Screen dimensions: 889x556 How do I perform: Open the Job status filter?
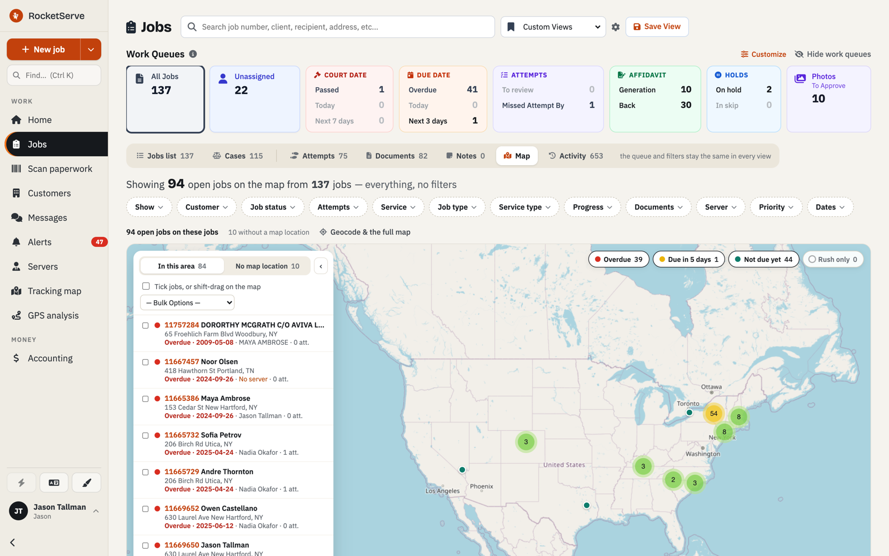click(273, 207)
